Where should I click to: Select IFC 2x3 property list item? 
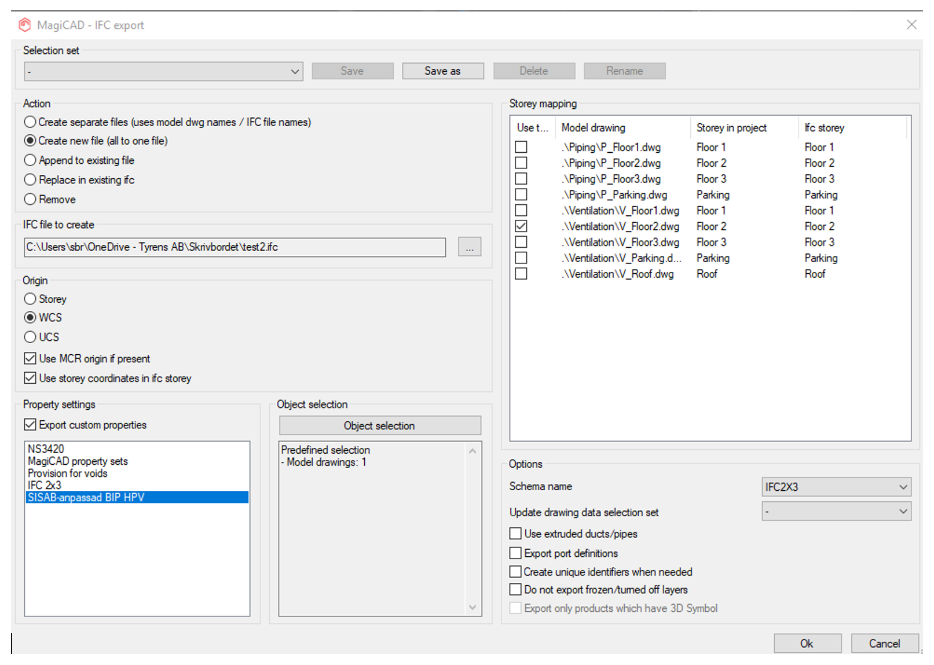pyautogui.click(x=137, y=486)
